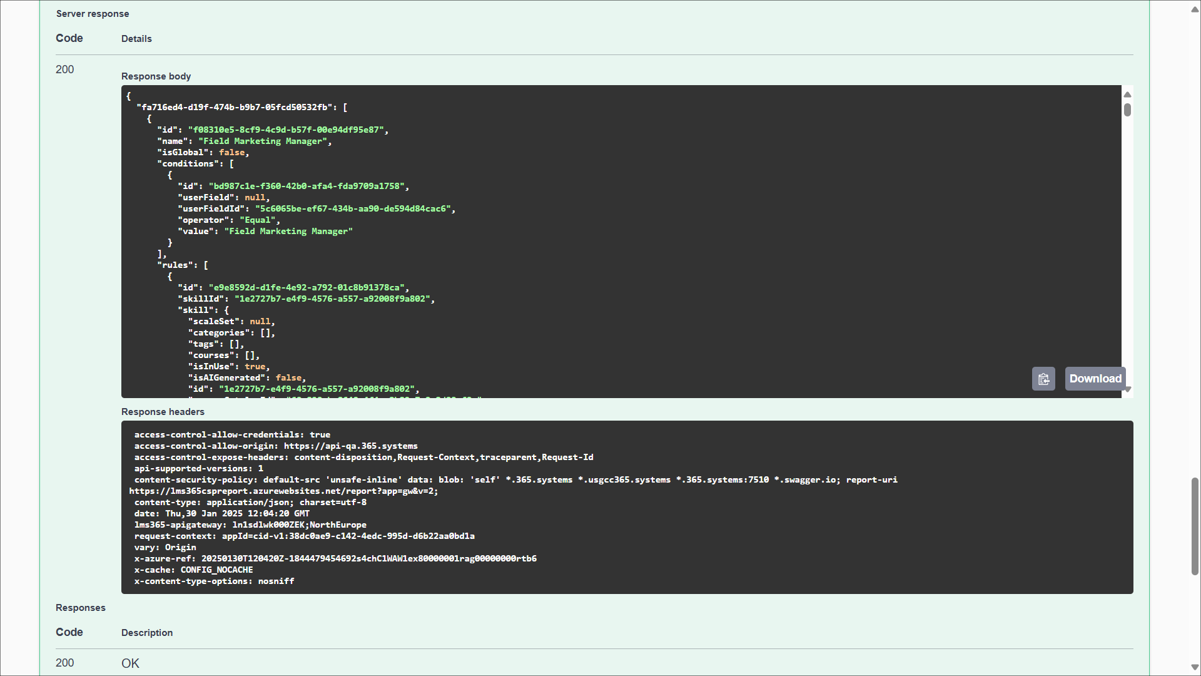Click page scrollbar up arrow

click(1194, 9)
